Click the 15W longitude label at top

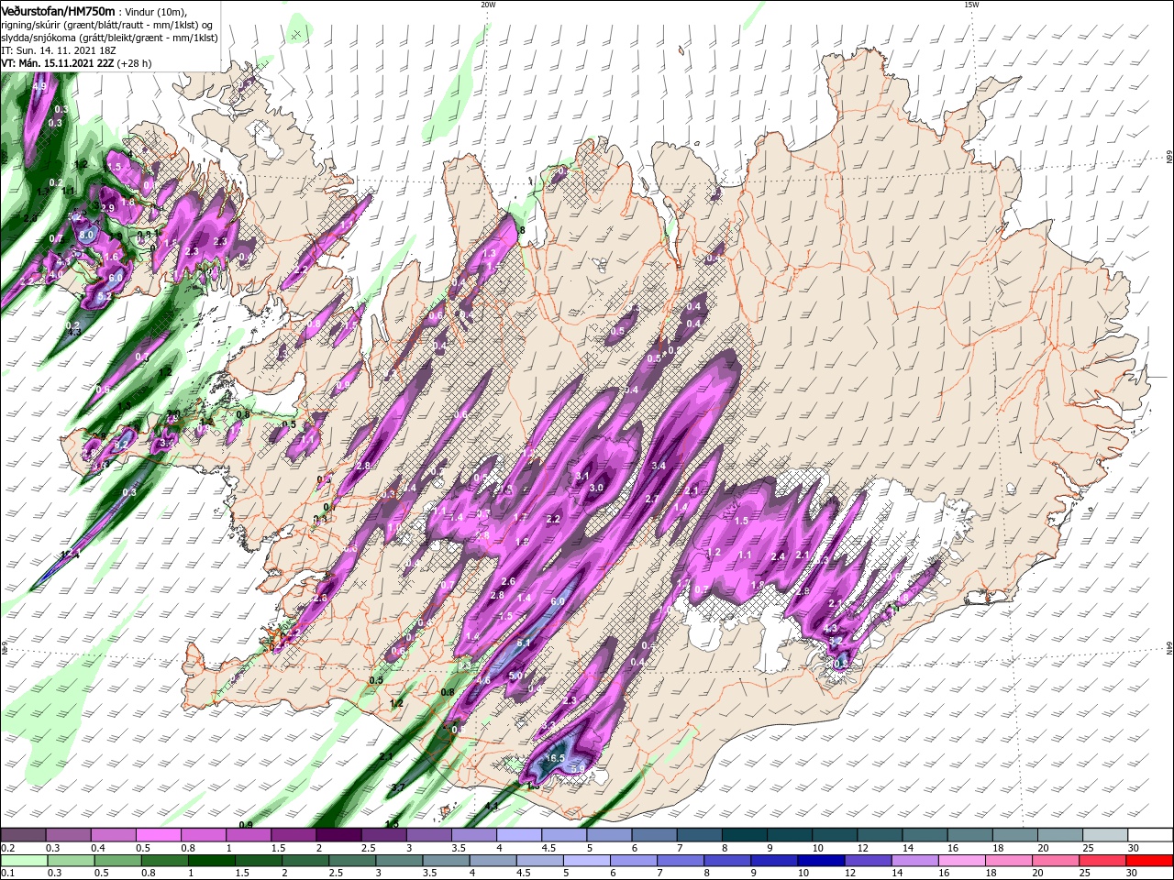971,5
